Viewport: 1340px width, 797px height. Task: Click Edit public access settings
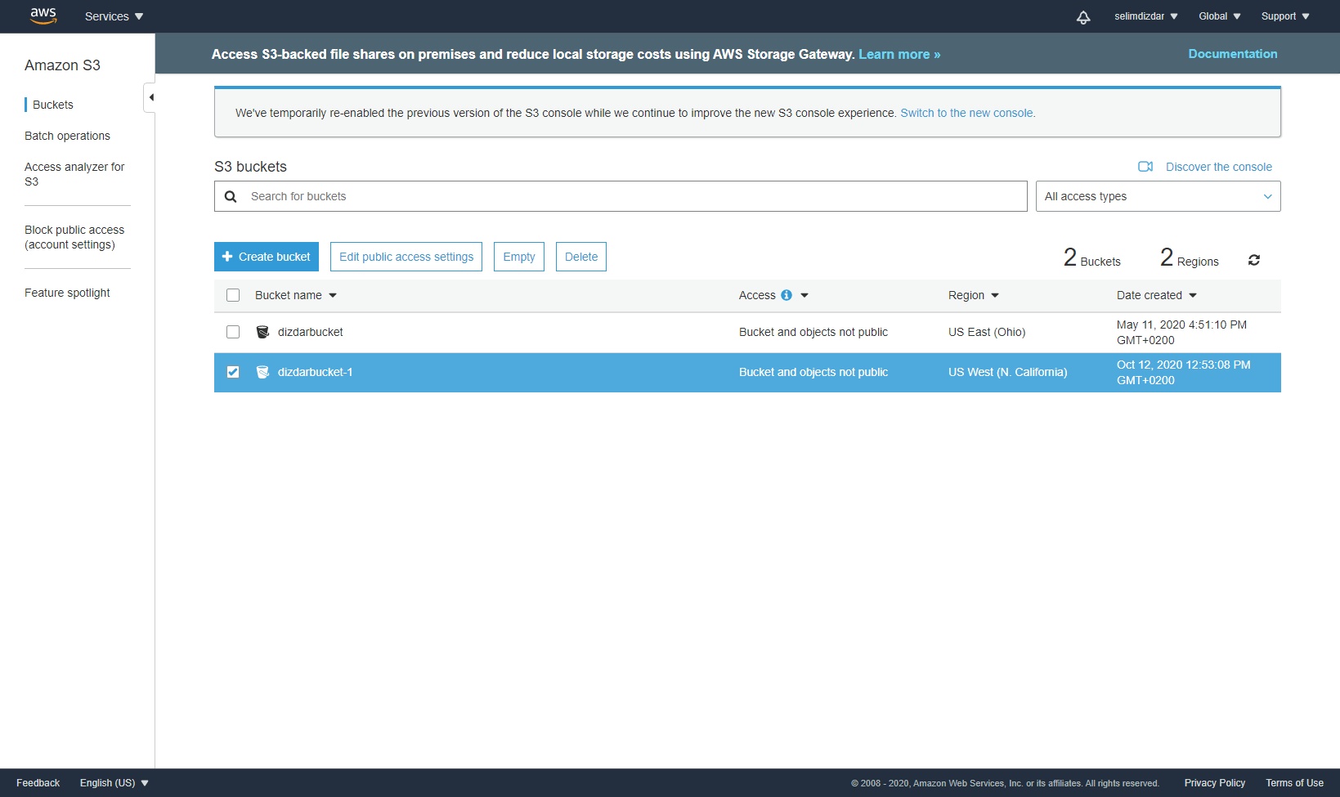point(406,257)
